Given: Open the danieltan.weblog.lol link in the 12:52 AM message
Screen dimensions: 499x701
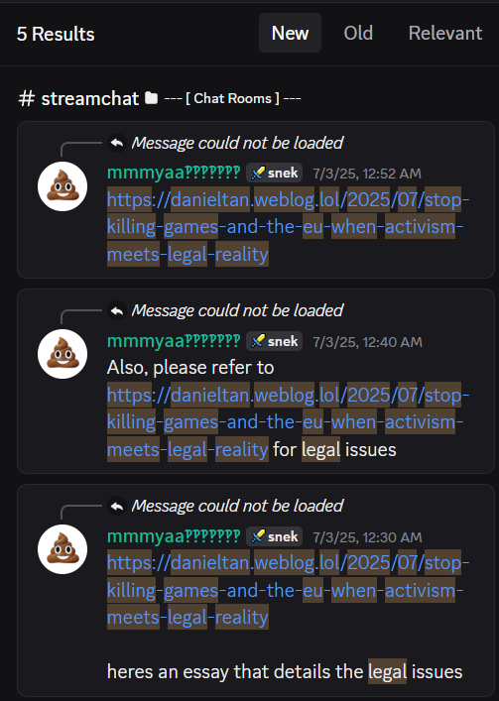Looking at the screenshot, I should pyautogui.click(x=288, y=227).
